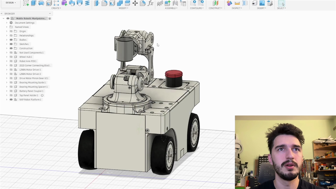The width and height of the screenshot is (336, 189).
Task: Open the INSPECT dropdown menu
Action: pos(237,8)
